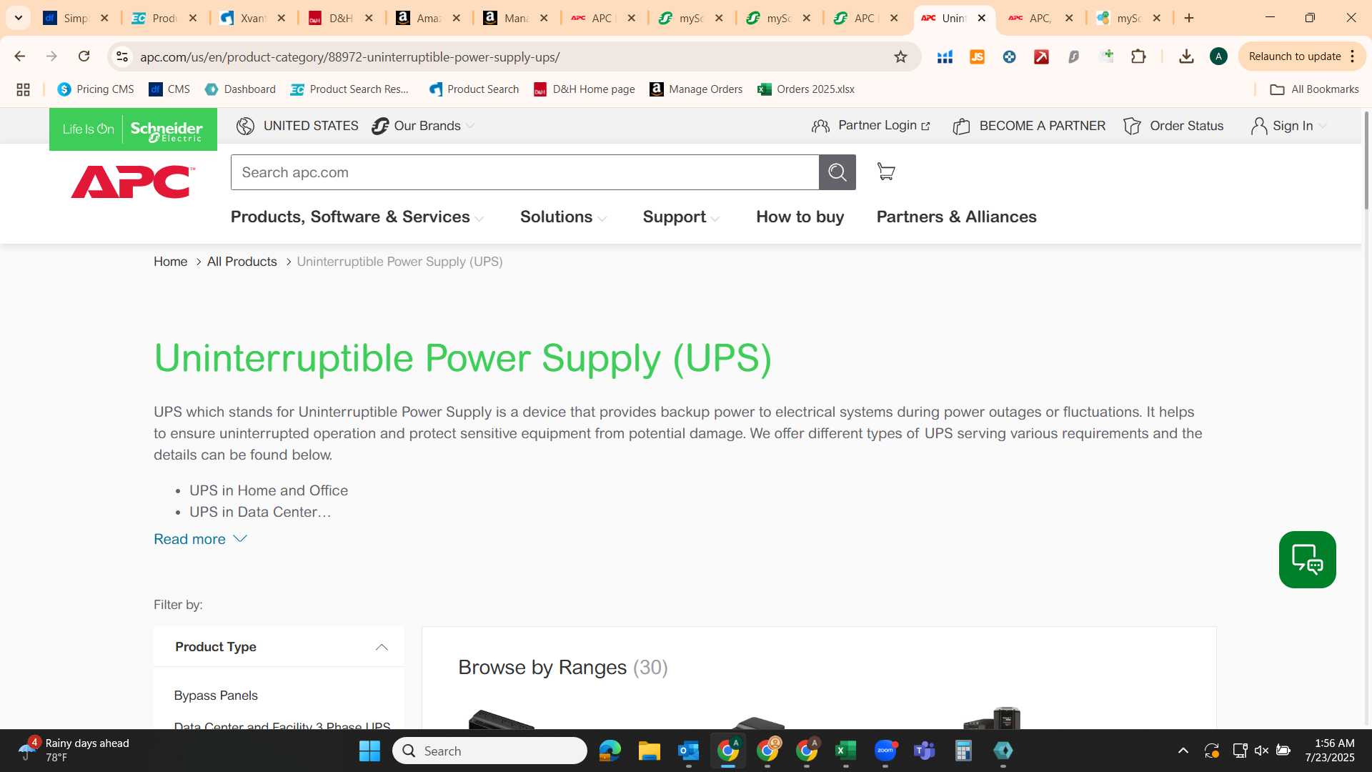Image resolution: width=1372 pixels, height=772 pixels.
Task: Open Chrome tab search dropdown arrow
Action: pos(19,18)
